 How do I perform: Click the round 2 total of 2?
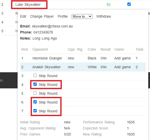point(137,67)
